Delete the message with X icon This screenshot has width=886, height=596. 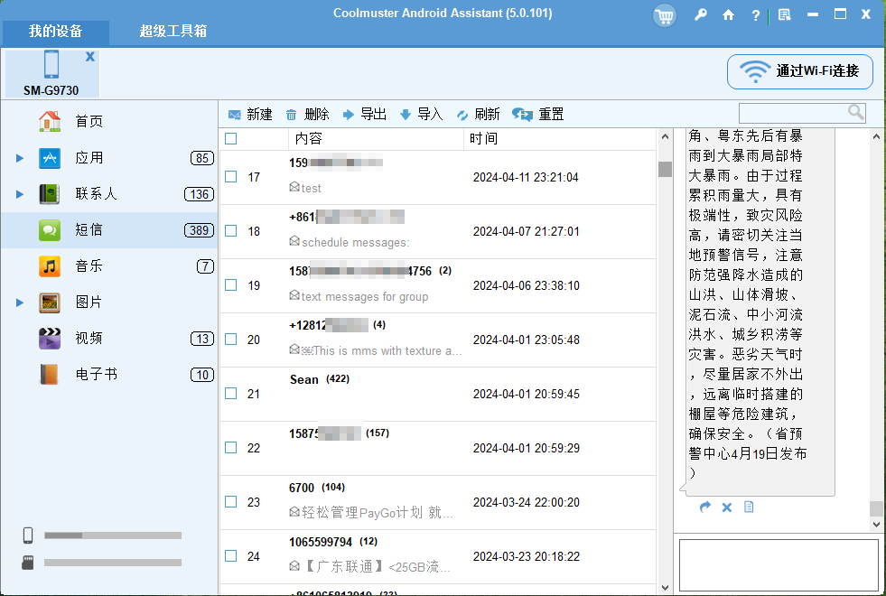pyautogui.click(x=727, y=508)
